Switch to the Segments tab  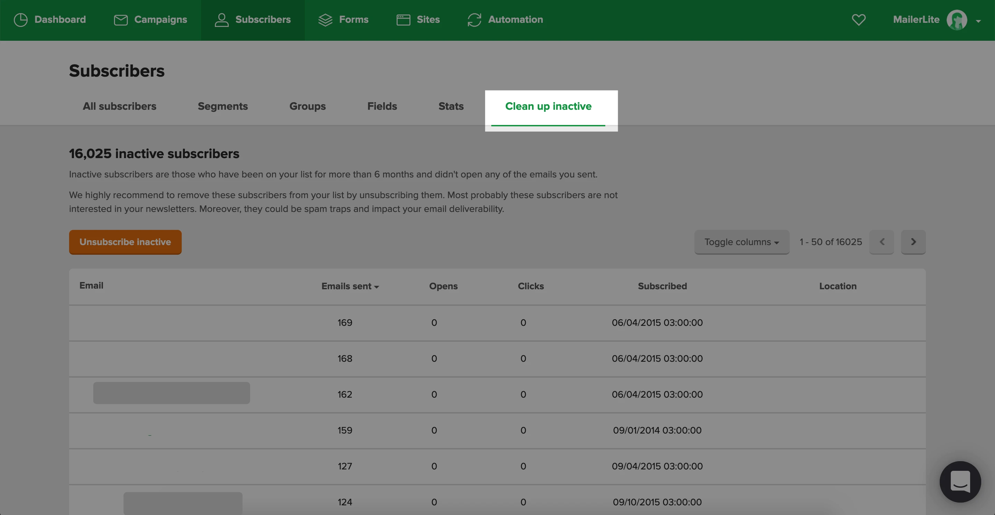tap(222, 106)
